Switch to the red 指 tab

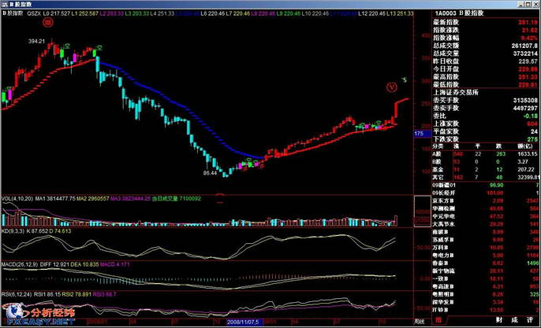(438, 320)
